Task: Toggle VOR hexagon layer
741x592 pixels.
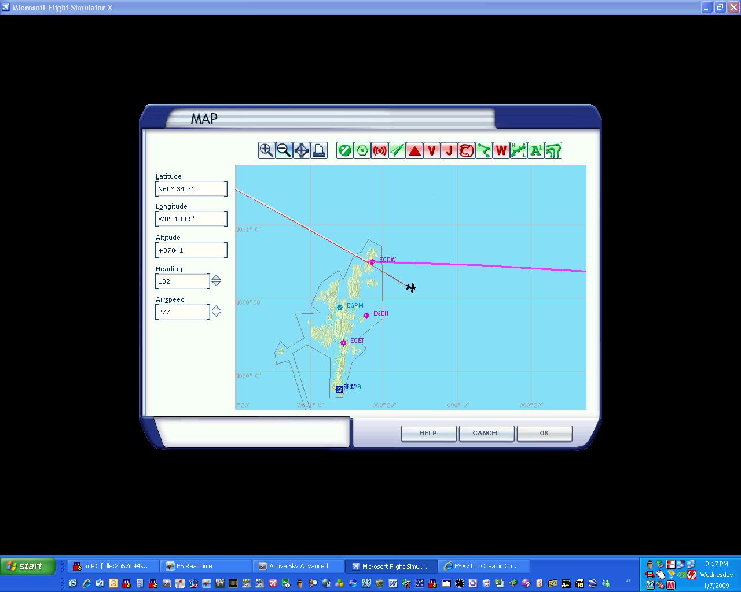Action: click(x=362, y=150)
